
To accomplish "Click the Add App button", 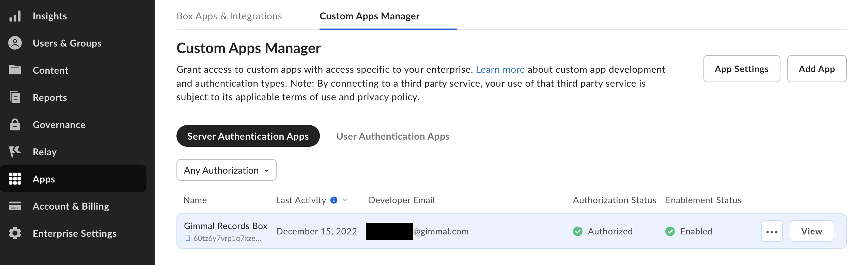I will pyautogui.click(x=817, y=69).
